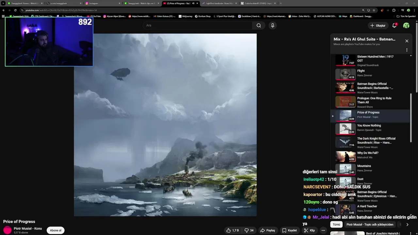Open Gelen Kutusu Gmail bookmark

point(164,16)
